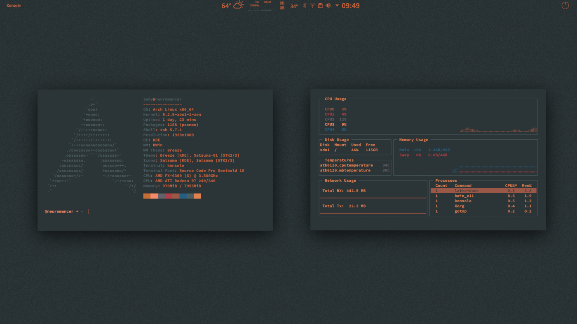This screenshot has width=577, height=324.
Task: Select the kwin_x11 process row
Action: point(483,196)
